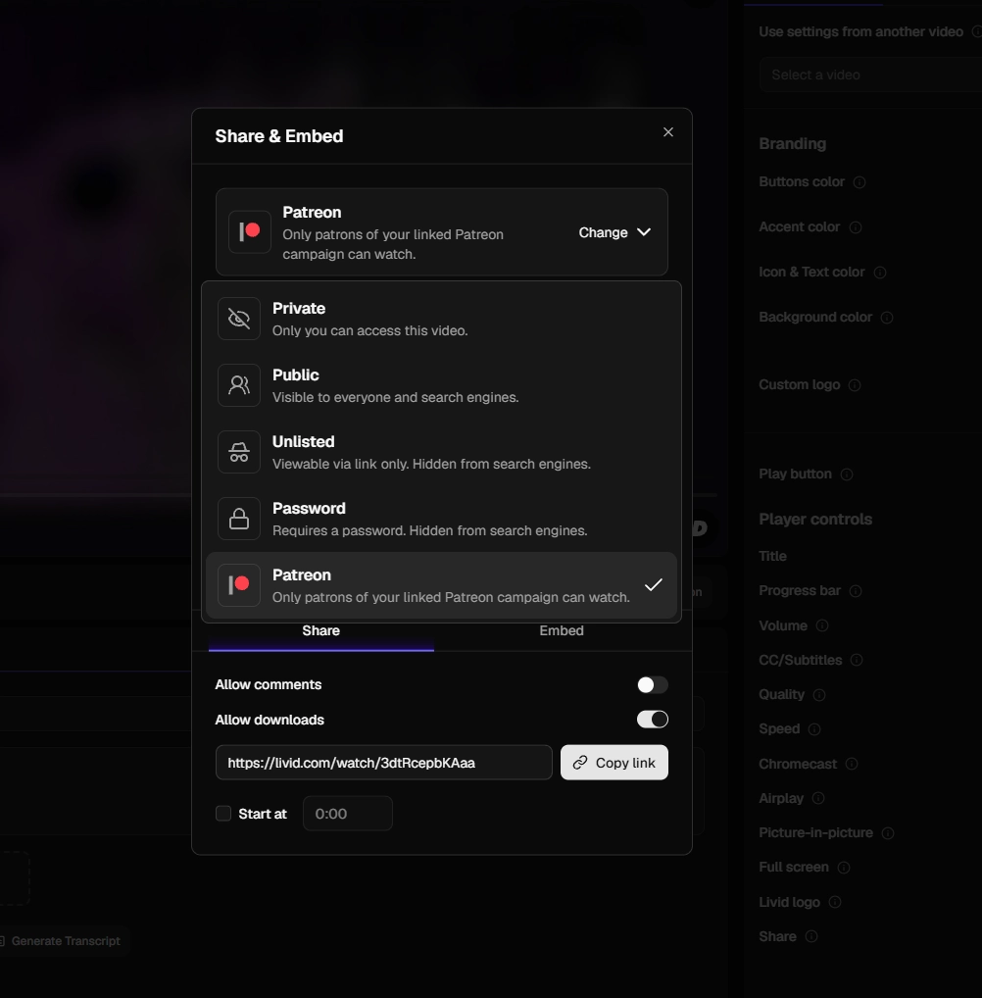
Task: Click the Copy link button
Action: click(614, 763)
